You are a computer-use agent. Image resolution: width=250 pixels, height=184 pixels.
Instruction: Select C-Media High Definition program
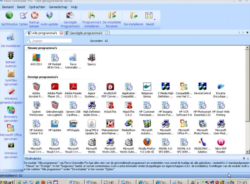click(165, 90)
